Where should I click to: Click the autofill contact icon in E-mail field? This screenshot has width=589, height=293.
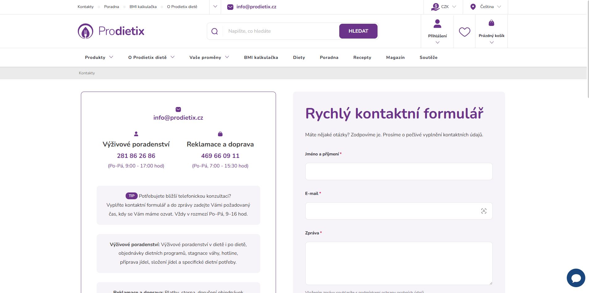pyautogui.click(x=484, y=211)
